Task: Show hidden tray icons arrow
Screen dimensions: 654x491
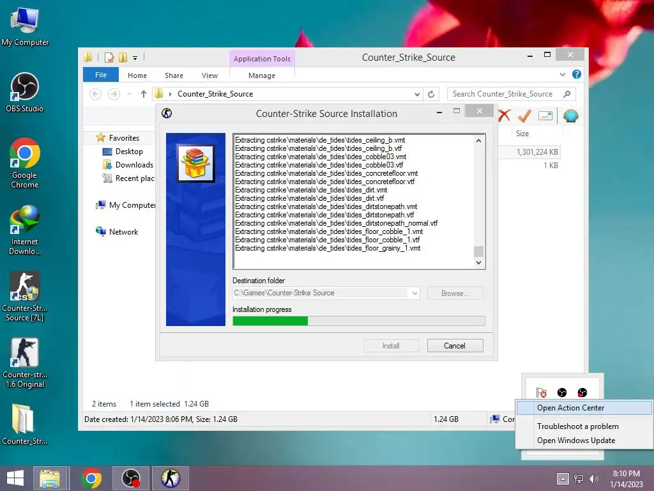Action: point(562,478)
